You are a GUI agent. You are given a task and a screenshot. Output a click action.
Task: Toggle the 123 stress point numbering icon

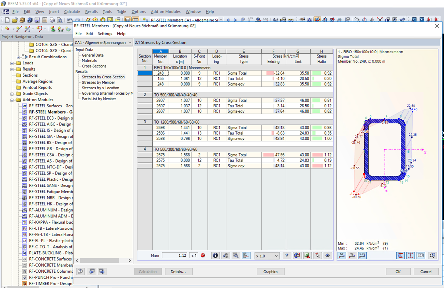pos(421,255)
